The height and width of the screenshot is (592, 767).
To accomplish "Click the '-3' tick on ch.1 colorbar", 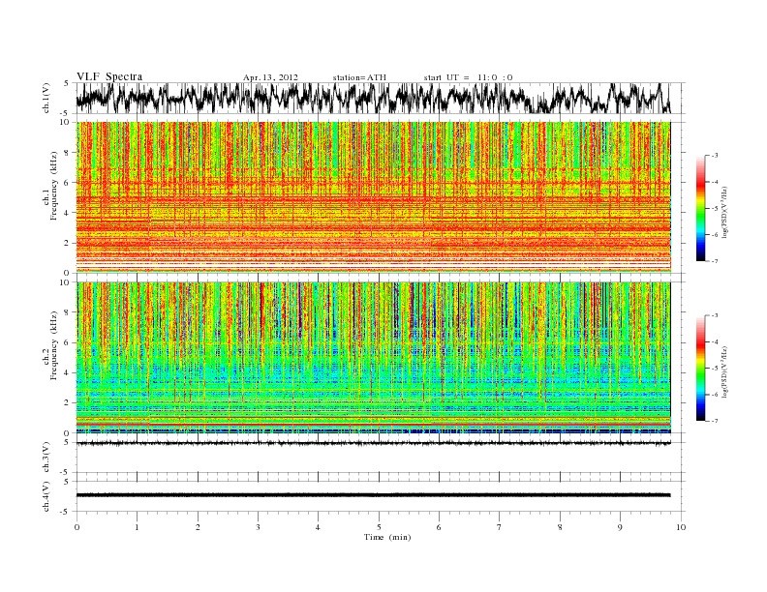I will (714, 156).
